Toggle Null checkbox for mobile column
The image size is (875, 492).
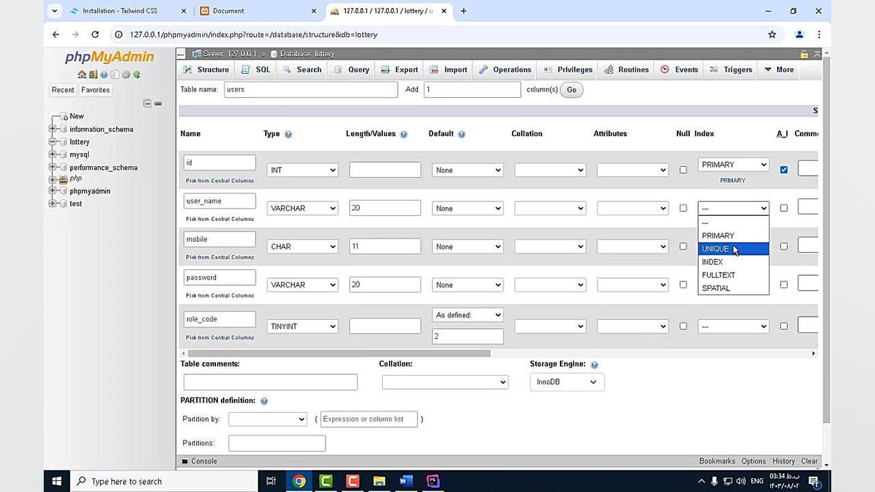pyautogui.click(x=683, y=247)
